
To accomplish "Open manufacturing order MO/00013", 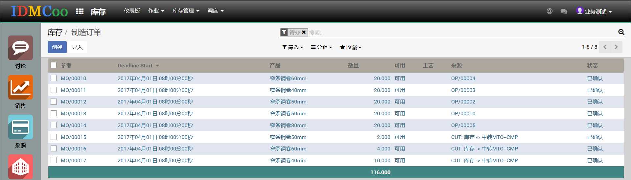I will 74,114.
